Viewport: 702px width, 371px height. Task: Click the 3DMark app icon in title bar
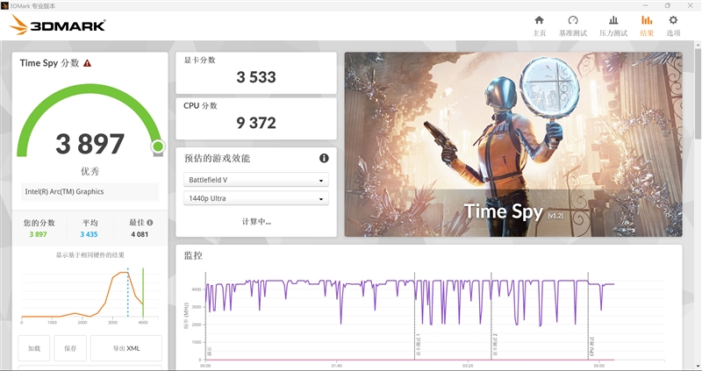tap(4, 6)
